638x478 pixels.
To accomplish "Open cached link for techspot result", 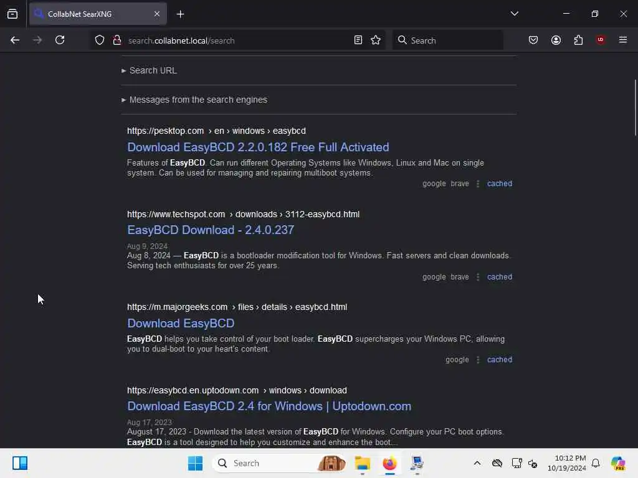I will pyautogui.click(x=500, y=277).
